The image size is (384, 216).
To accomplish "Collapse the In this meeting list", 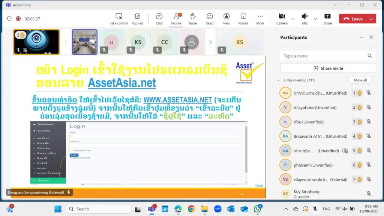I will pos(279,80).
